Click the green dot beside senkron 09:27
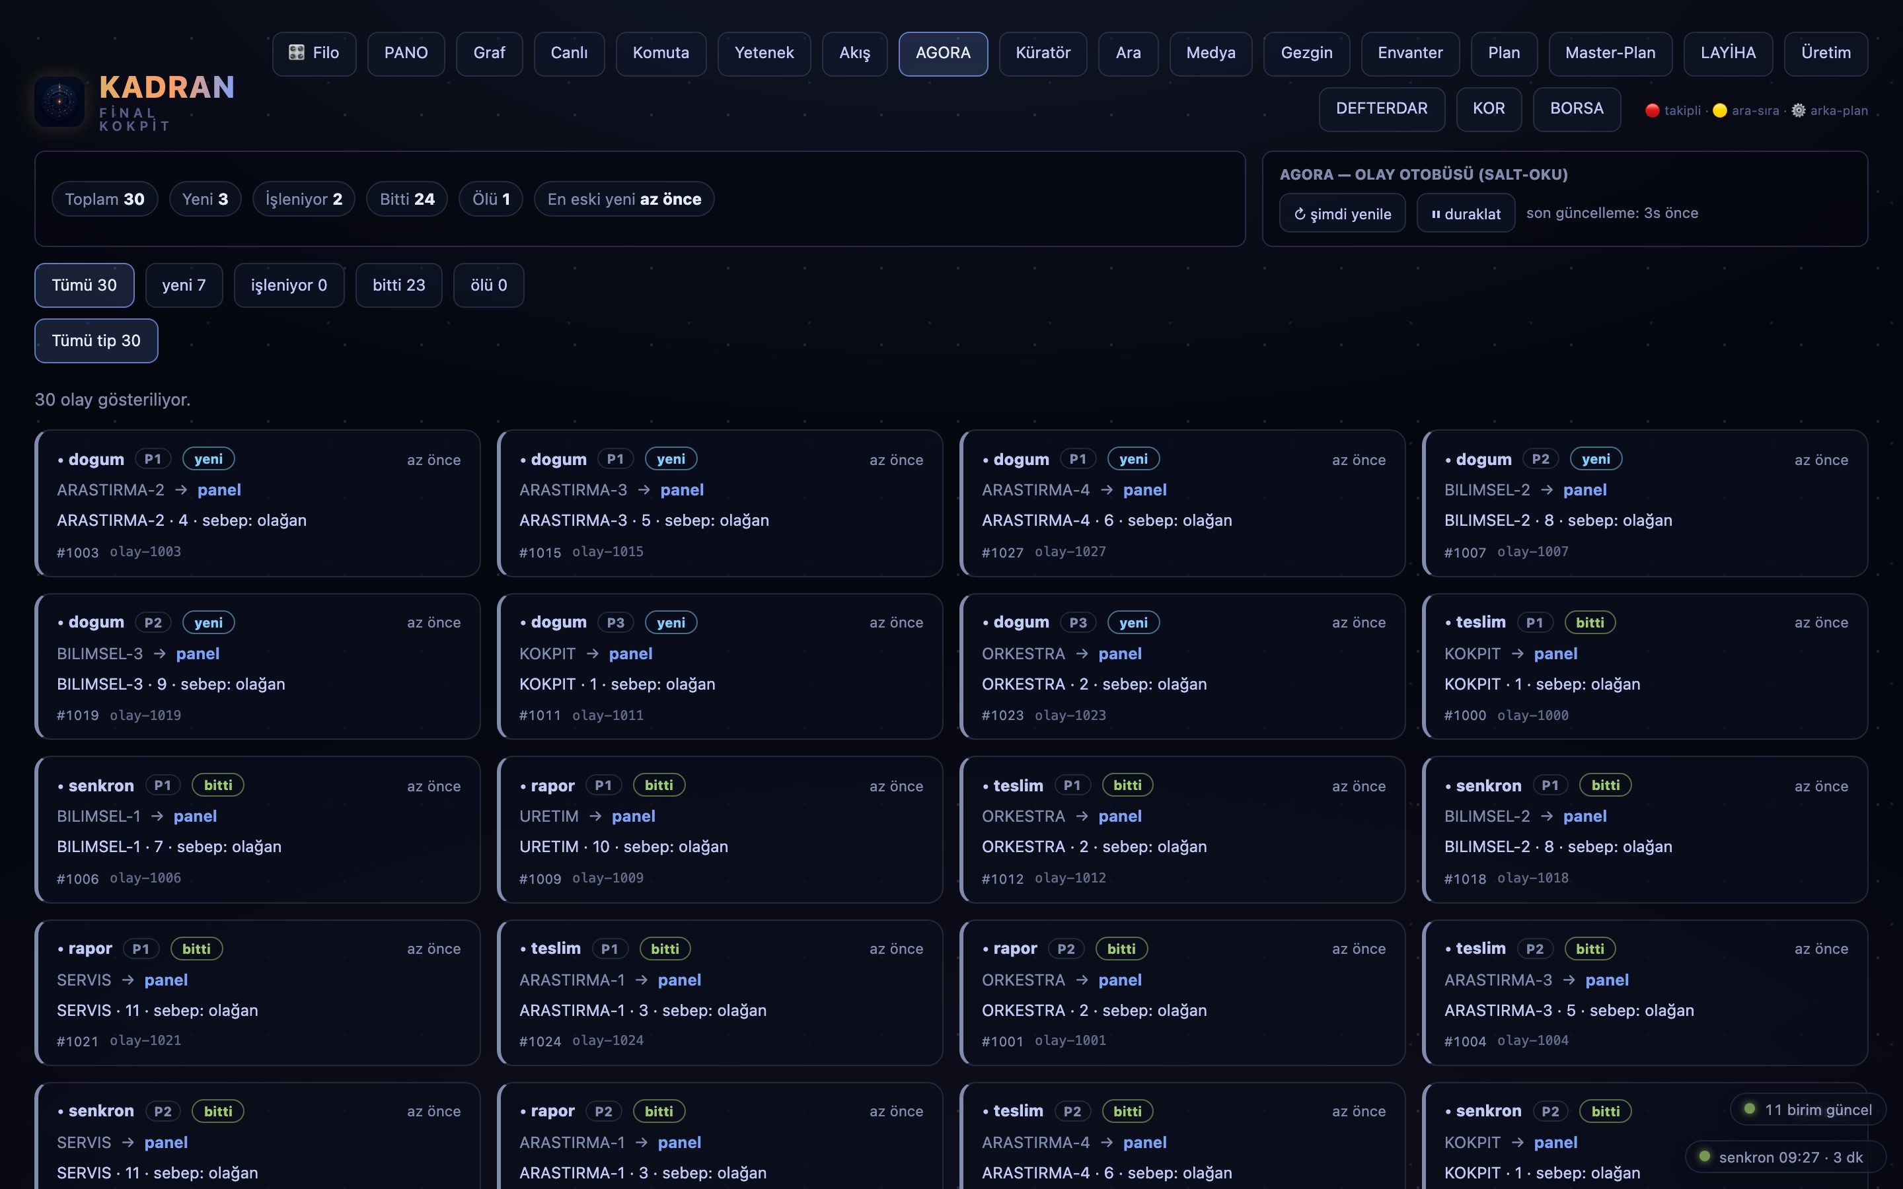This screenshot has height=1189, width=1903. (x=1704, y=1156)
